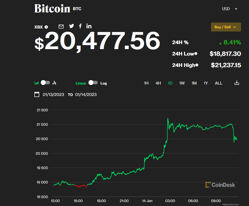Share on Facebook icon
The image size is (249, 206).
click(x=80, y=26)
